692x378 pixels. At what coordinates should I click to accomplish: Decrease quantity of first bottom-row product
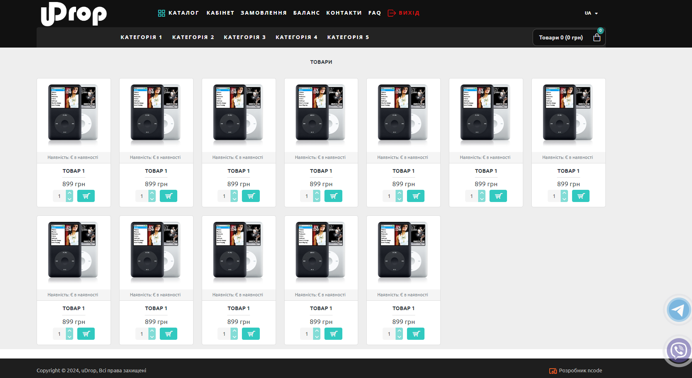click(x=70, y=337)
